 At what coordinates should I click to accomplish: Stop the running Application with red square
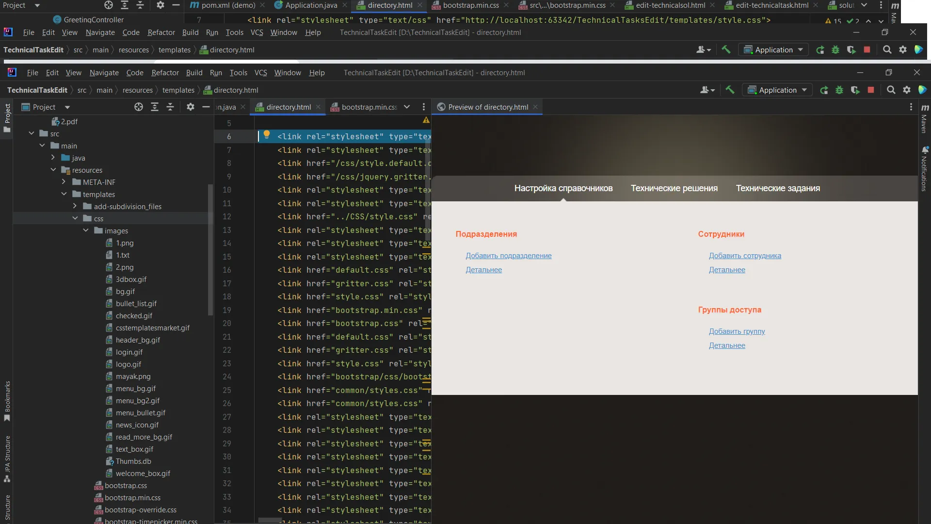click(x=871, y=90)
